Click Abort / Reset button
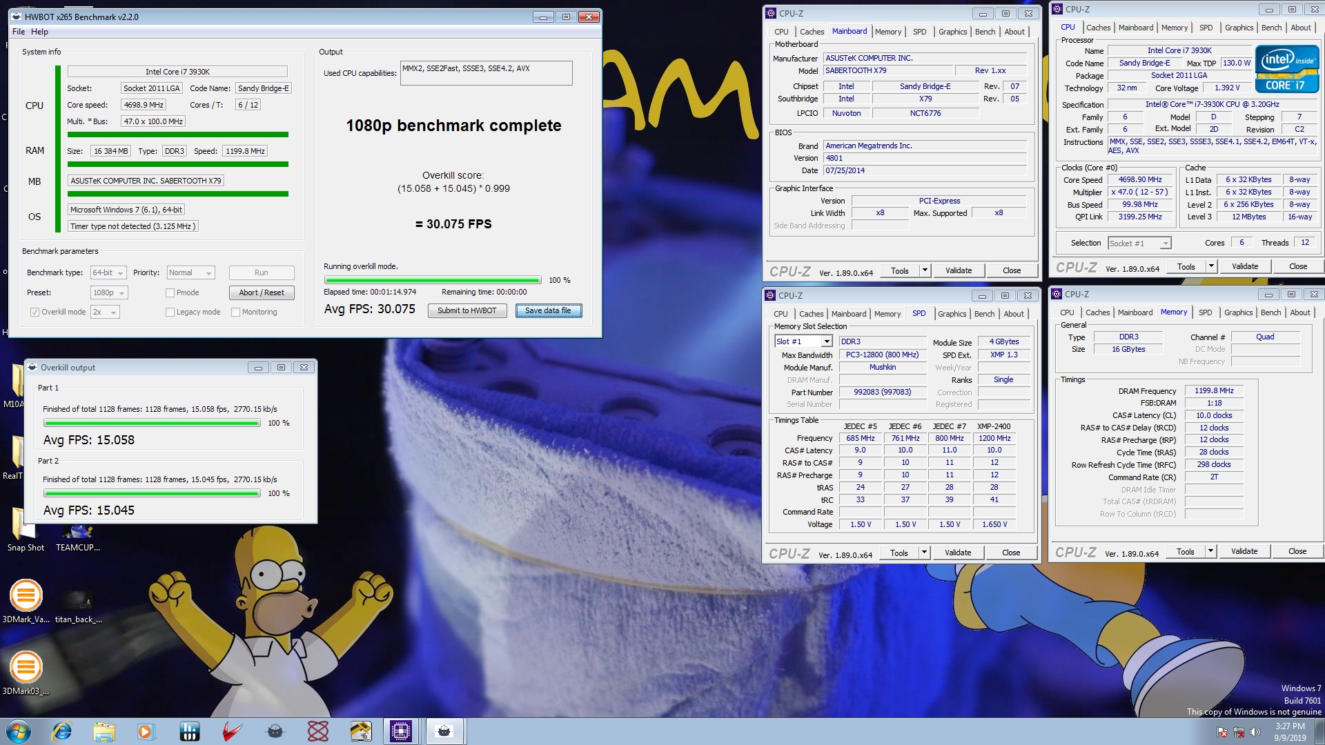 click(x=262, y=292)
